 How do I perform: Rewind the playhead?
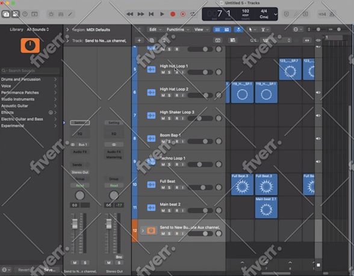coord(129,14)
